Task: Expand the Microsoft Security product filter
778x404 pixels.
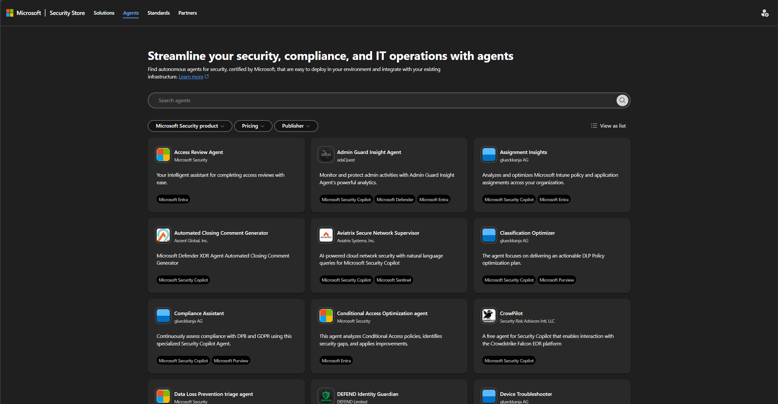Action: pyautogui.click(x=190, y=126)
